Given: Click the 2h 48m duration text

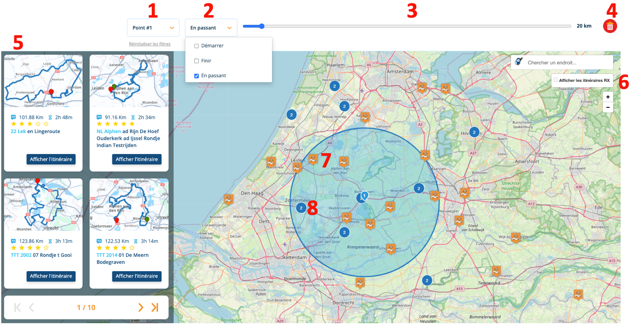Looking at the screenshot, I should pos(63,118).
